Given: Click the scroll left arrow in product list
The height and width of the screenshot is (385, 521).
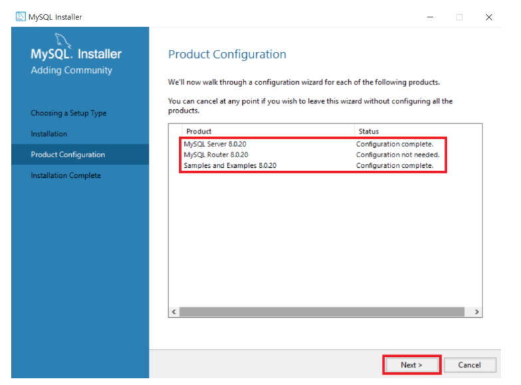Looking at the screenshot, I should pos(174,312).
